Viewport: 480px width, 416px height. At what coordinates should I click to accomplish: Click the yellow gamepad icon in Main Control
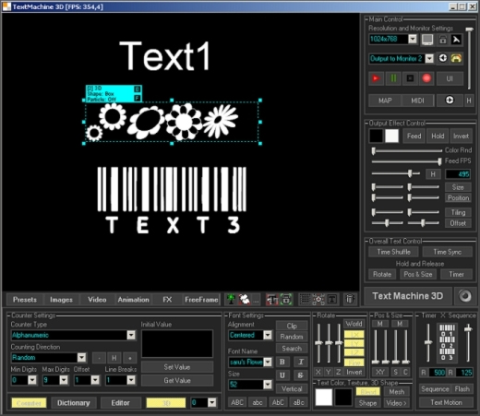coord(456,58)
